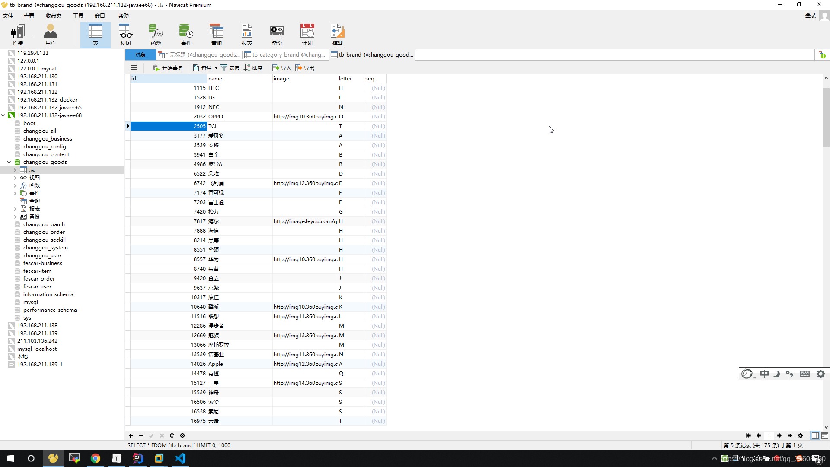Click the Memo (备注) button
The image size is (830, 467).
pyautogui.click(x=202, y=68)
